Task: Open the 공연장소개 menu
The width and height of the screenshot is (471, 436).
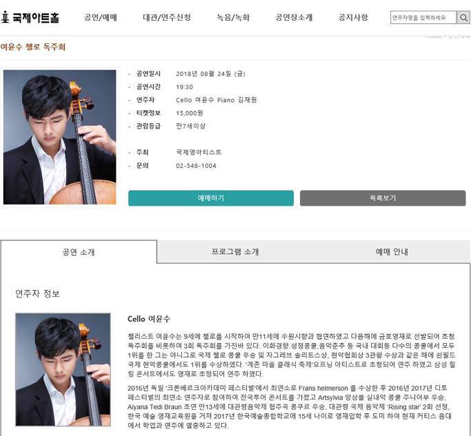Action: [294, 17]
